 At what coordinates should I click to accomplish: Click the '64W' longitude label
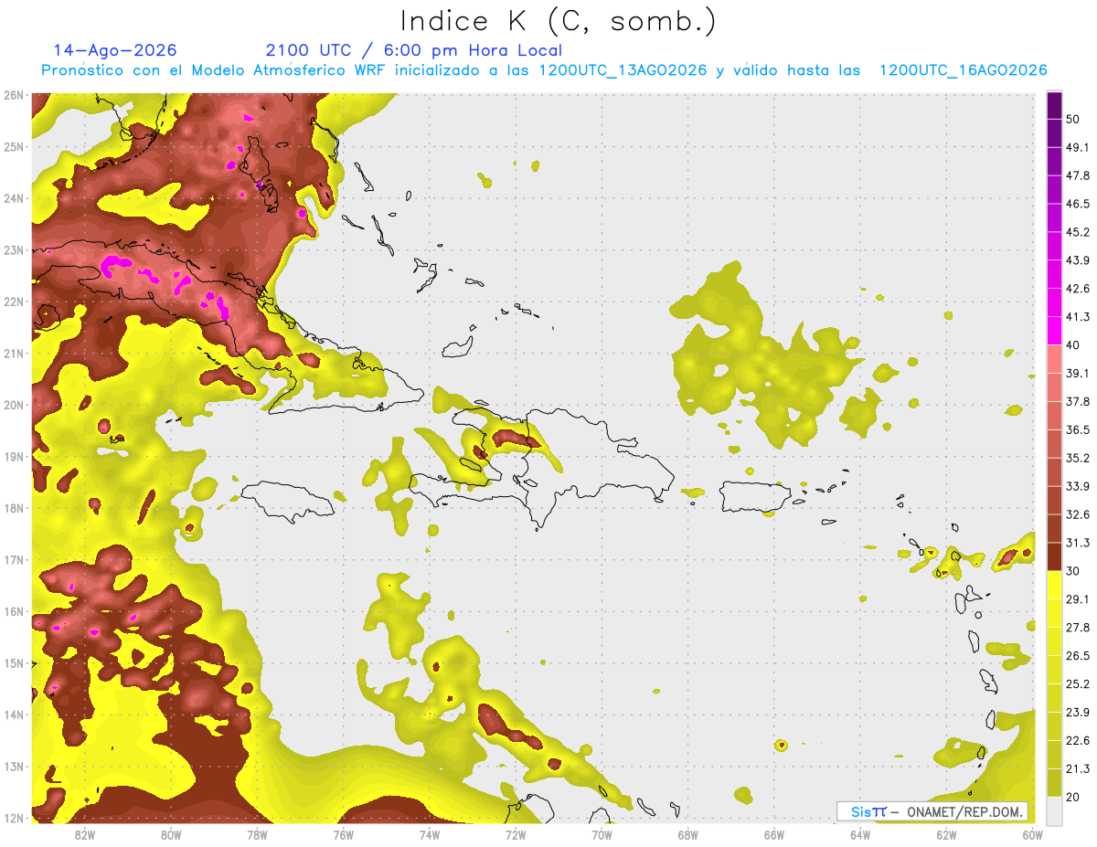point(859,834)
